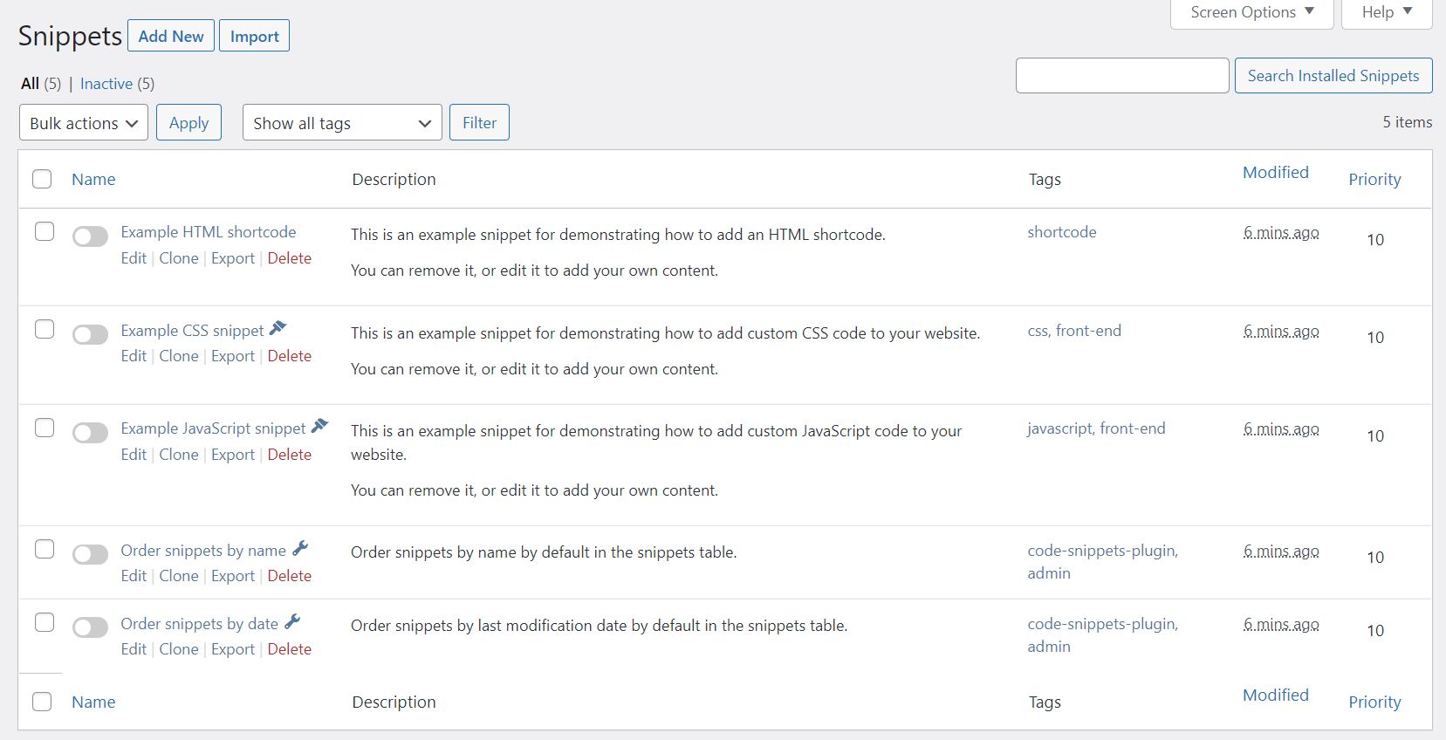Sort the table by Modified column header
Viewport: 1446px width, 740px height.
tap(1275, 173)
